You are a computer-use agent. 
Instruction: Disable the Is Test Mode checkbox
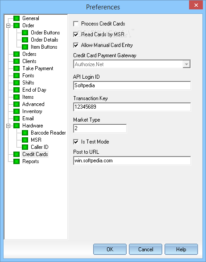pos(76,142)
